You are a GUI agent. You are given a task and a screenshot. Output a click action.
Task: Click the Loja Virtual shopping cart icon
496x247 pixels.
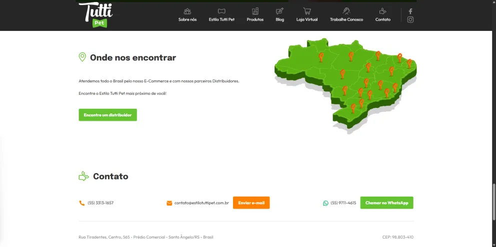tap(307, 11)
